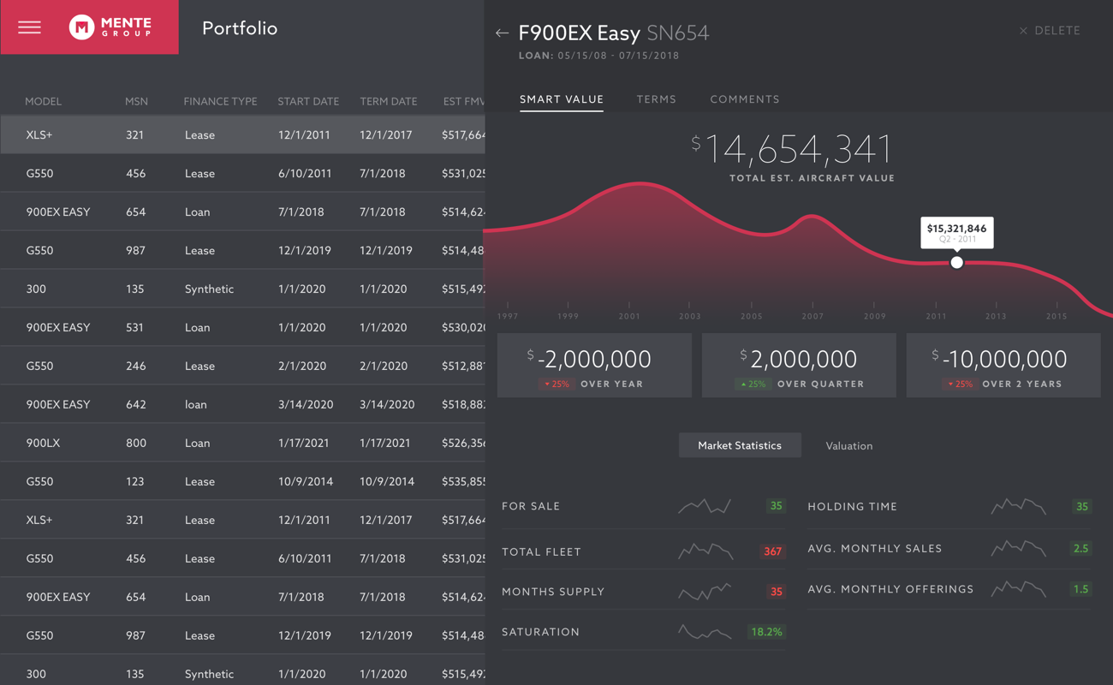The width and height of the screenshot is (1113, 685).
Task: Click the For Sale sparkline chart
Action: coord(705,507)
